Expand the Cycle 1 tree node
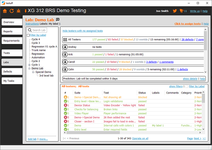 pos(29,65)
